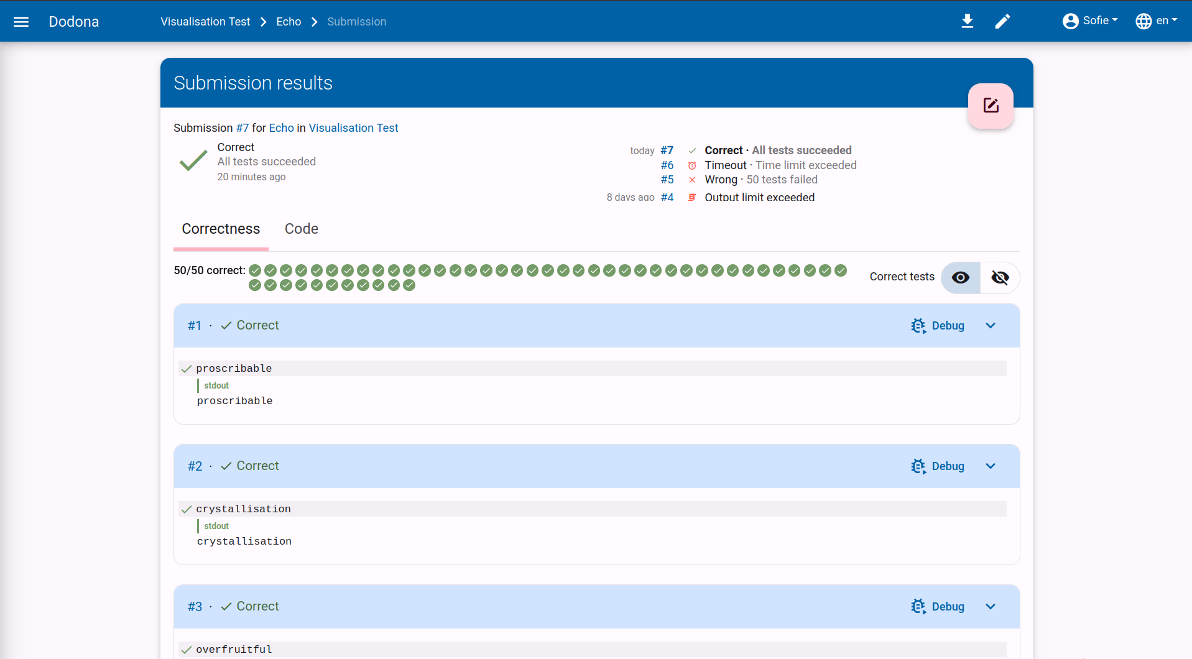Screen dimensions: 1192x659
Task: Click the 20 minutes ago timestamp
Action: pyautogui.click(x=251, y=177)
